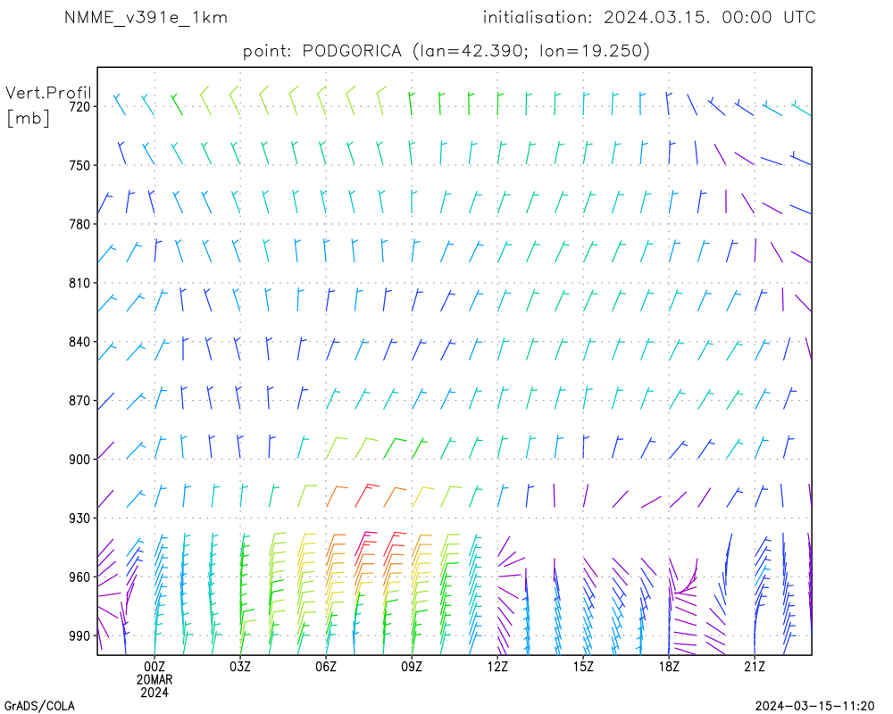893x714 pixels.
Task: Click the 960 pressure axis label
Action: coord(80,577)
